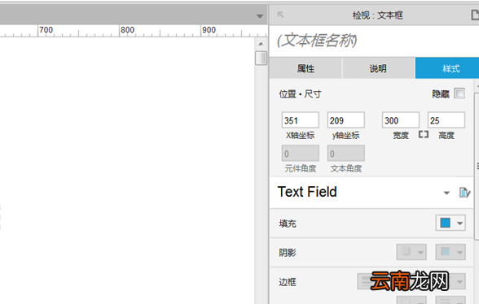Click the disabled 文本角度 field
This screenshot has height=304, width=479.
(x=345, y=153)
